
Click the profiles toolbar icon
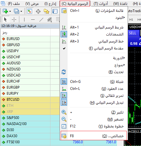(16, 11)
